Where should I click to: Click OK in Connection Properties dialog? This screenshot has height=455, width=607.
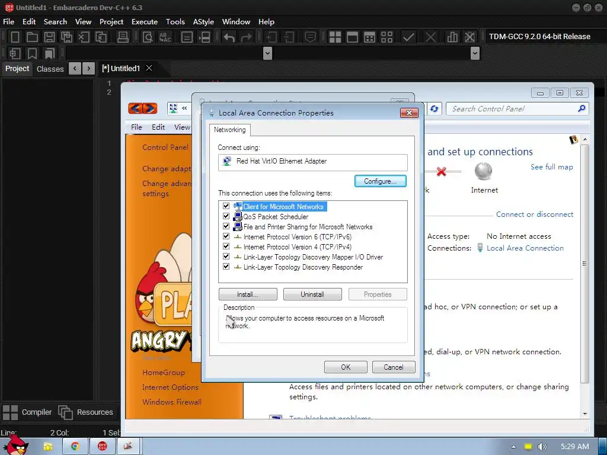point(346,367)
